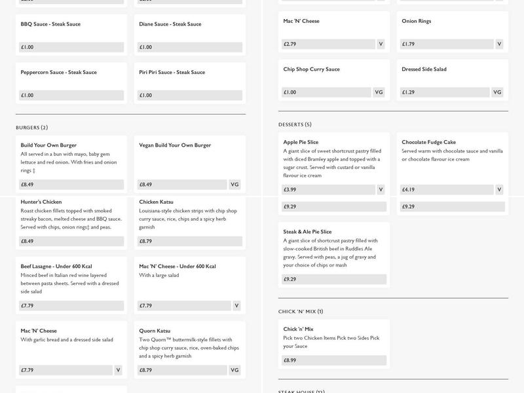524x393 pixels.
Task: Click the V badge on Onion Rings
Action: 499,45
